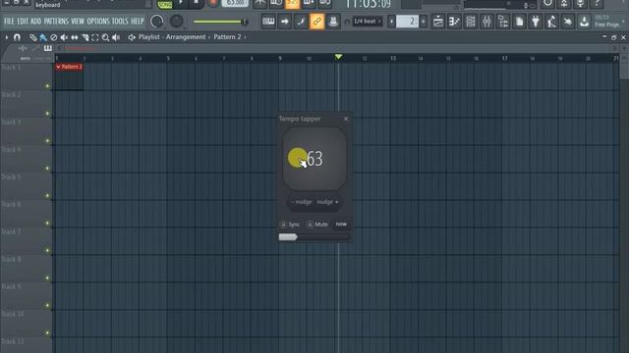Select the Mute tool in playlist
This screenshot has height=353, width=629.
pos(64,37)
